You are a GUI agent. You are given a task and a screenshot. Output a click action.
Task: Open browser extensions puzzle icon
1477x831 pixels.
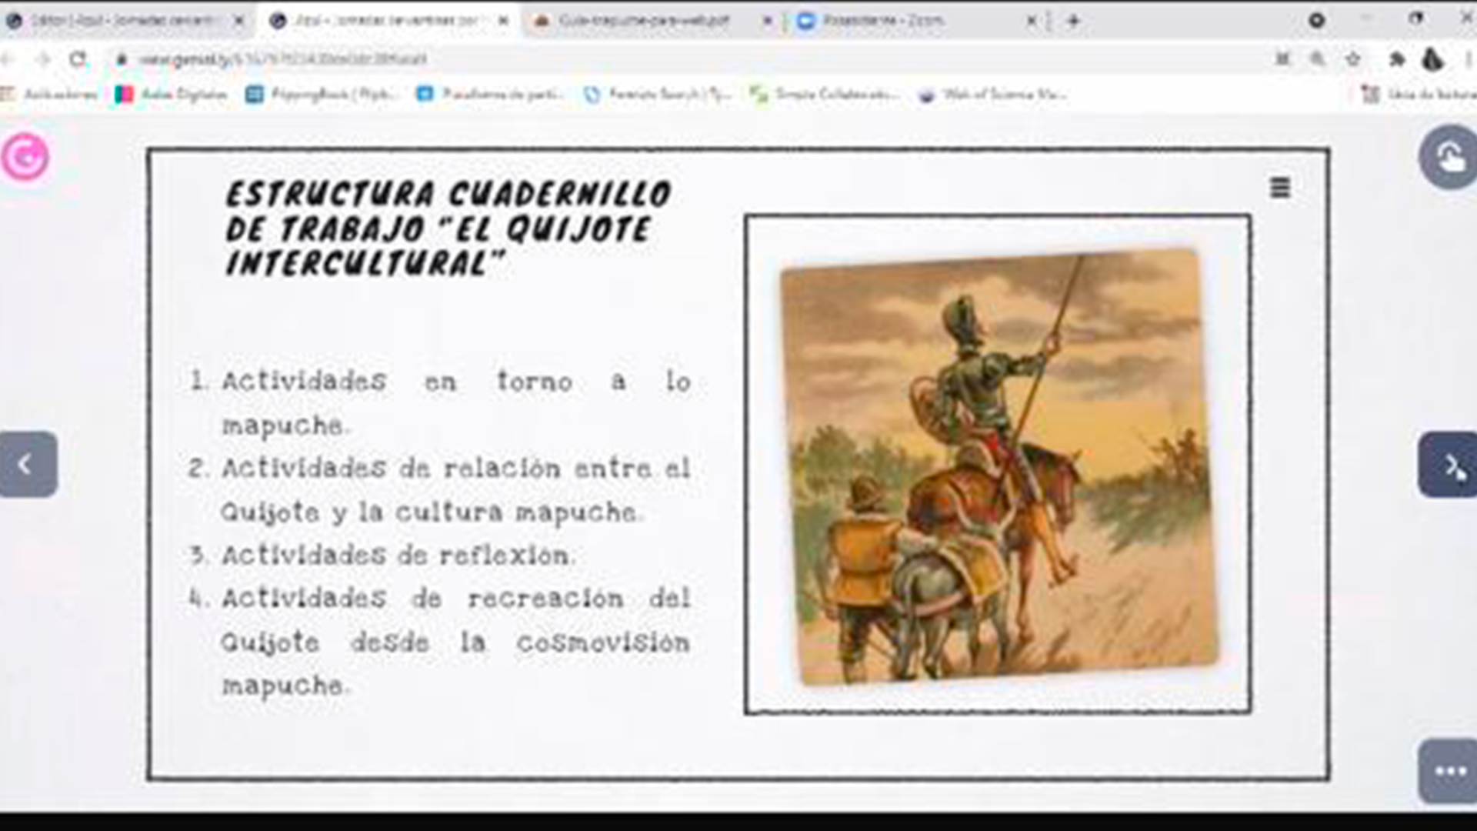[x=1396, y=59]
